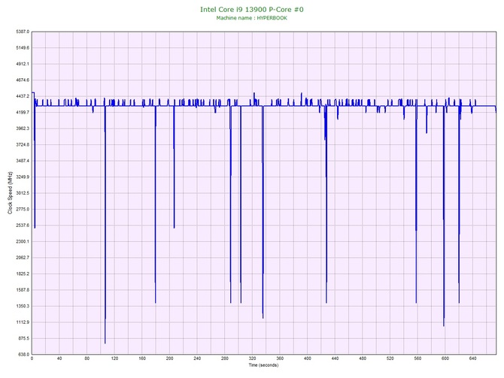Screen dimensions: 504x378
Task: Select the y-axis value 1587.8
Action: pyautogui.click(x=23, y=290)
